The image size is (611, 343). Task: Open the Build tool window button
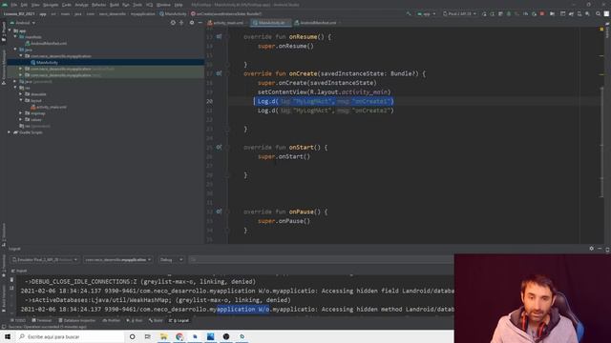coord(156,320)
